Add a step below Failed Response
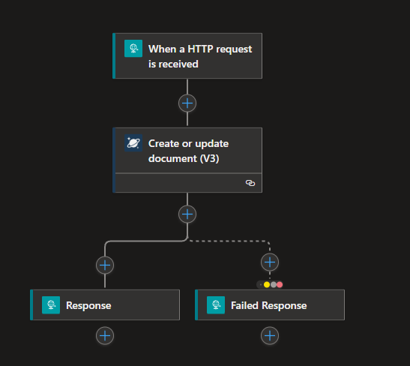 [x=270, y=336]
